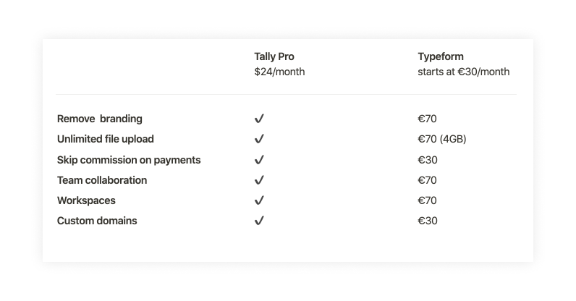Click the starts at €30/month text
Viewport: 576px width, 301px height.
point(464,72)
